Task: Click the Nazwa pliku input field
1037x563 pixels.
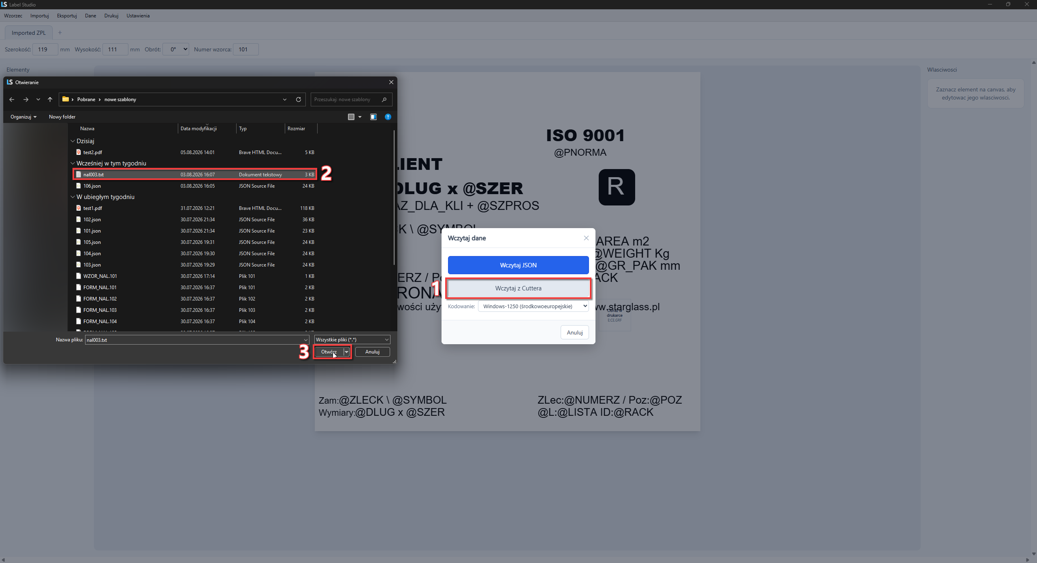Action: point(197,340)
